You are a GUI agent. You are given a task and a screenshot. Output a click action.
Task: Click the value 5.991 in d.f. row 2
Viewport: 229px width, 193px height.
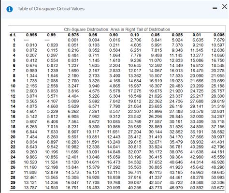tap(157, 45)
